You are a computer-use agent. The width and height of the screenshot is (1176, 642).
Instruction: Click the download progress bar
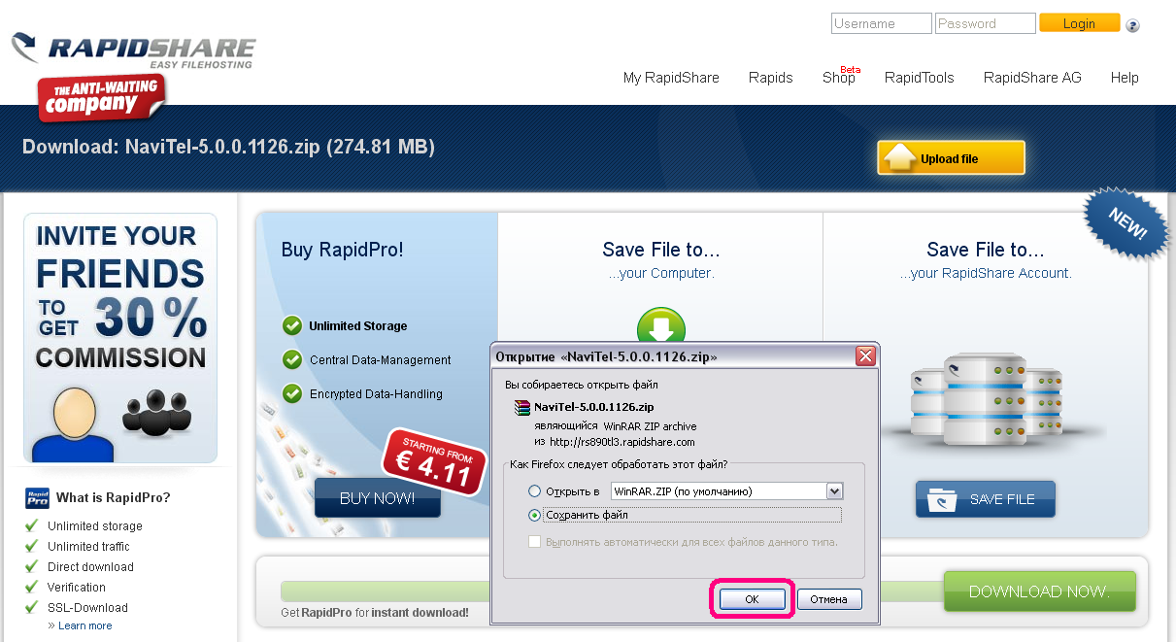coord(385,591)
